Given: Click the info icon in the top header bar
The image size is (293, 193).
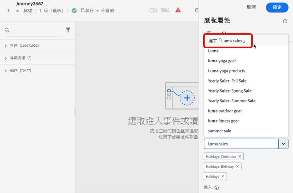Looking at the screenshot, I should pyautogui.click(x=197, y=10).
